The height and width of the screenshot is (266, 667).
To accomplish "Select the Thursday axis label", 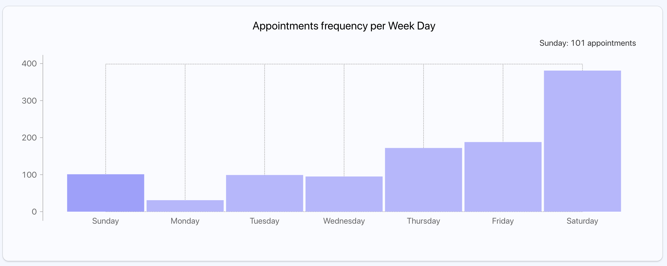I will (423, 221).
